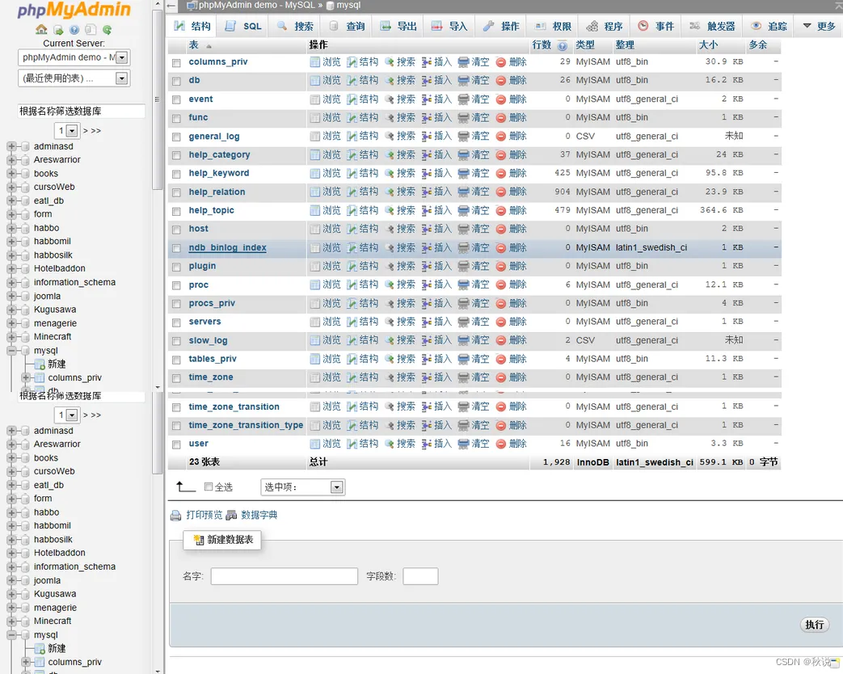Open the Current Server dropdown

point(74,57)
